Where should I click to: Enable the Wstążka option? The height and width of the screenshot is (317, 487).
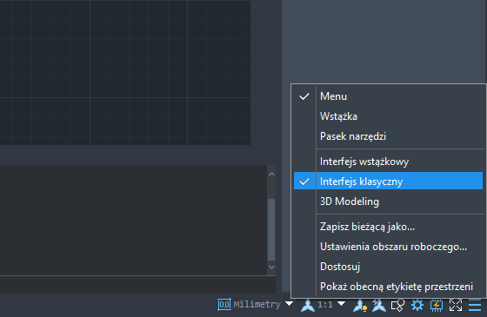388,116
